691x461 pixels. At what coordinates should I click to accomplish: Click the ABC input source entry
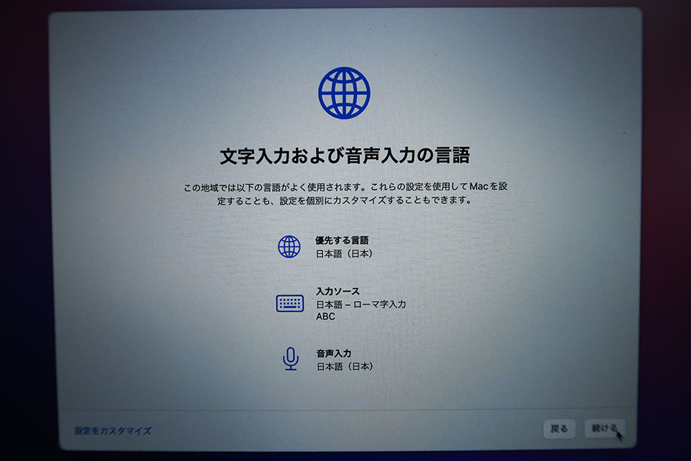click(x=325, y=316)
